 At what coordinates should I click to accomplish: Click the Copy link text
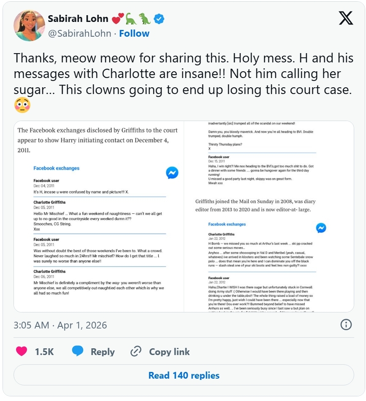169,352
